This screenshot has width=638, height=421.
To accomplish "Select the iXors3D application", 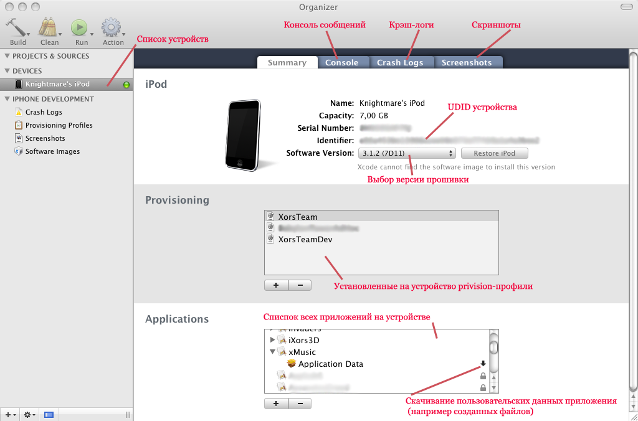I will 304,340.
